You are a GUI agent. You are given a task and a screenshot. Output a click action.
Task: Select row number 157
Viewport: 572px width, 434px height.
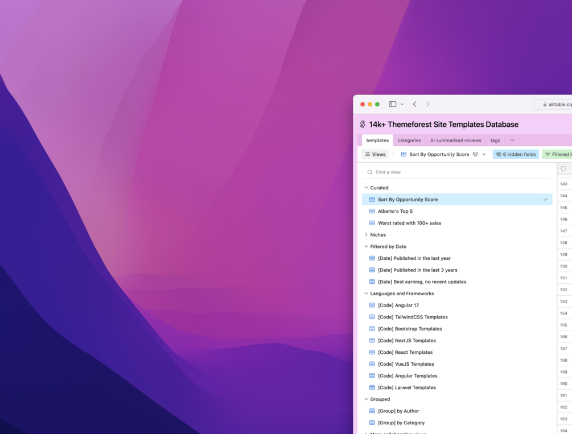(563, 348)
